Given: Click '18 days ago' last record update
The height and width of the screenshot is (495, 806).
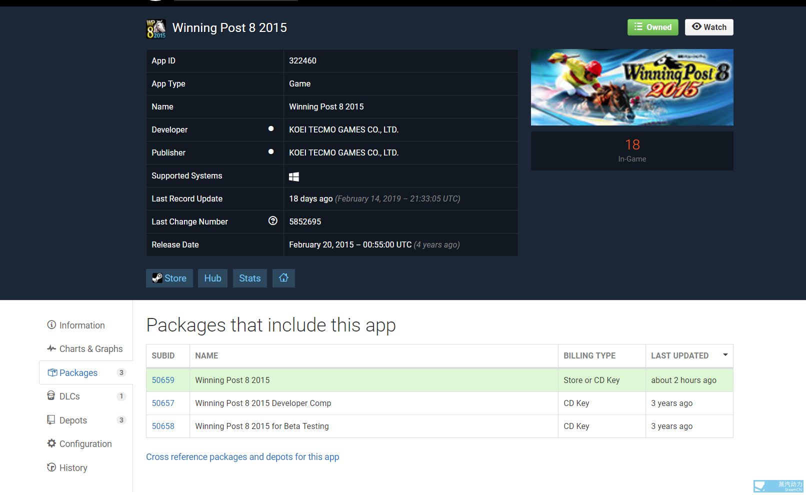Looking at the screenshot, I should (311, 198).
